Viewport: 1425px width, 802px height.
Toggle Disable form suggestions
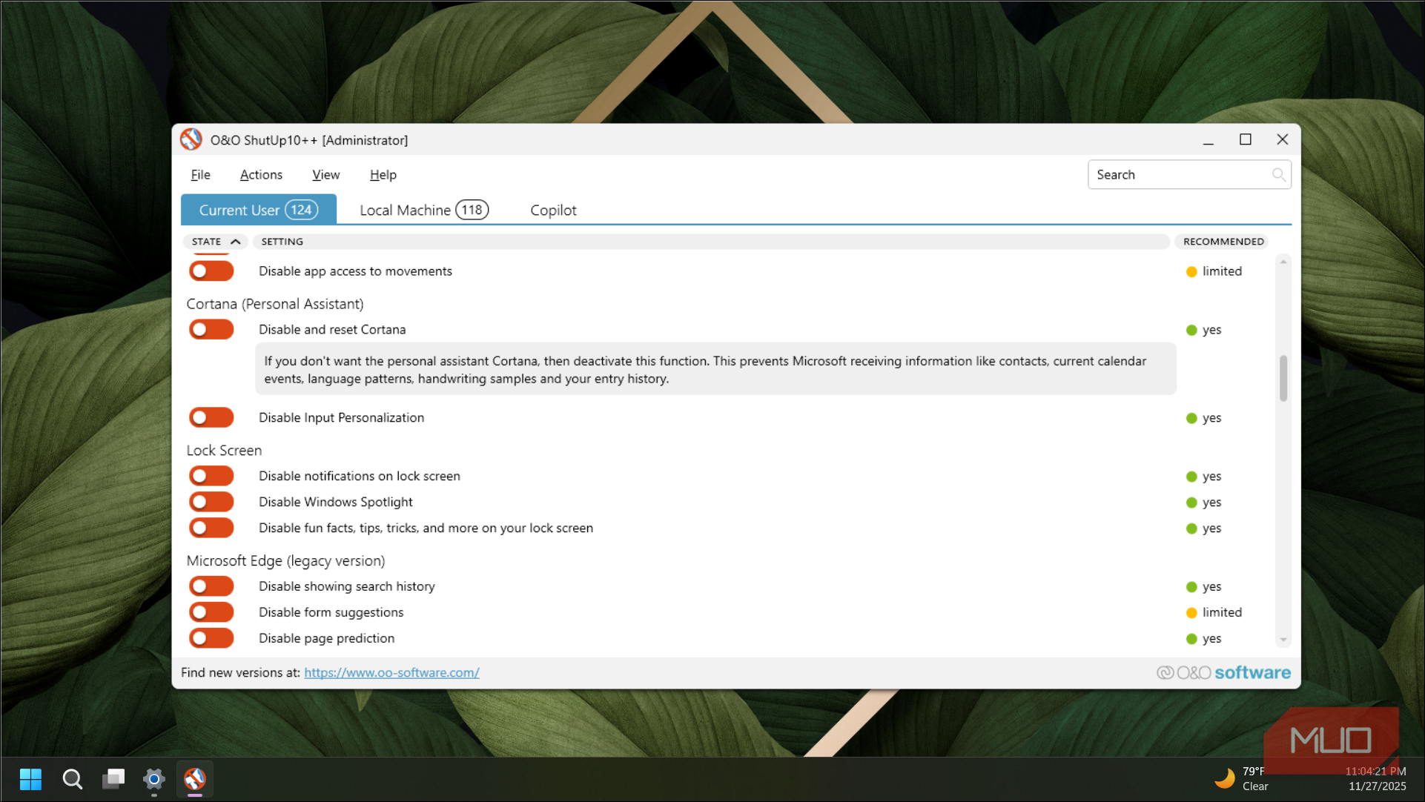pyautogui.click(x=211, y=612)
